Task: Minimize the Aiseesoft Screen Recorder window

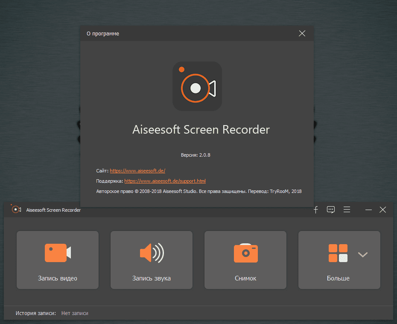Action: click(x=368, y=210)
